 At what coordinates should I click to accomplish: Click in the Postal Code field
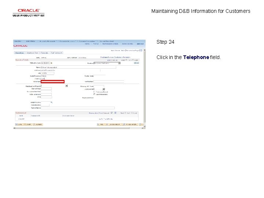click(99, 76)
